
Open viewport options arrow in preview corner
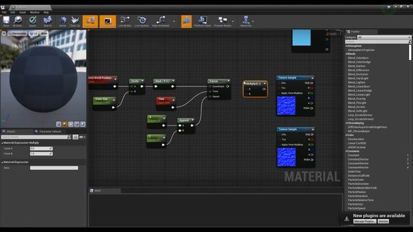(4, 34)
